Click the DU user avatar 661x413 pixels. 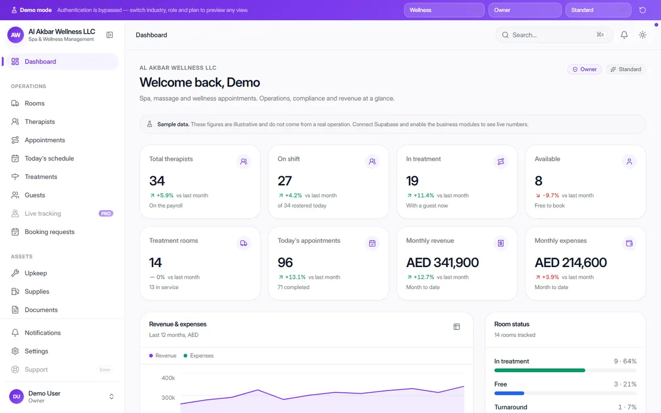click(x=17, y=396)
